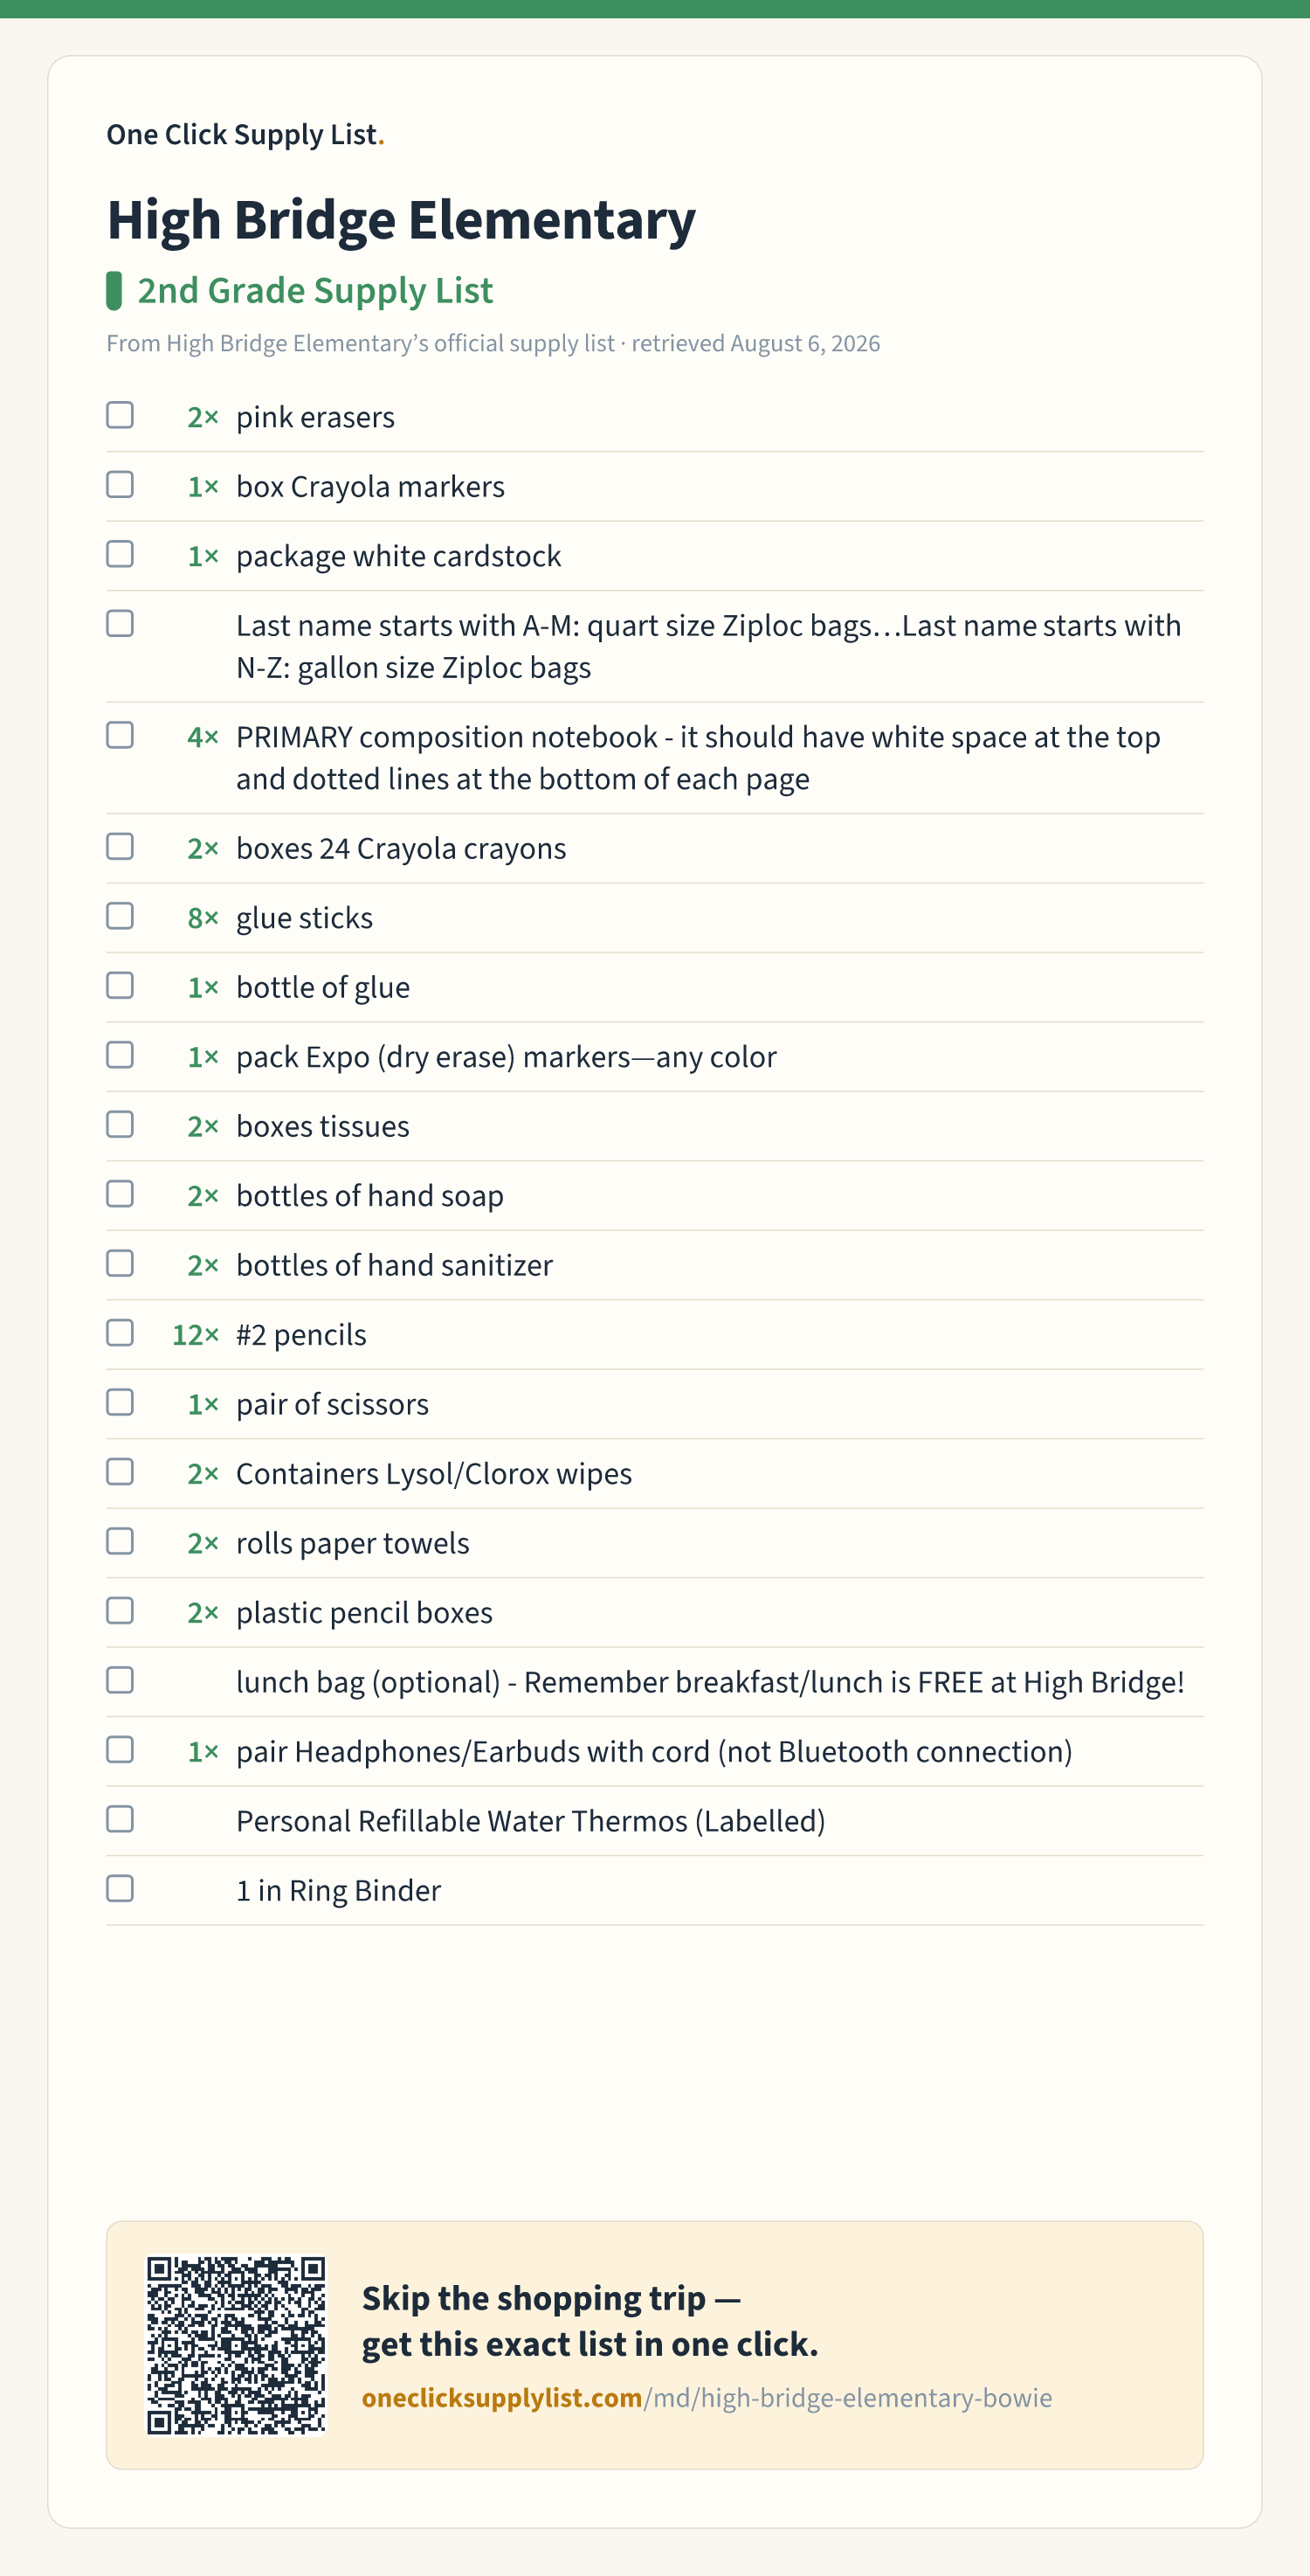This screenshot has width=1310, height=2576.
Task: Check the pink erasers checkbox
Action: (x=120, y=415)
